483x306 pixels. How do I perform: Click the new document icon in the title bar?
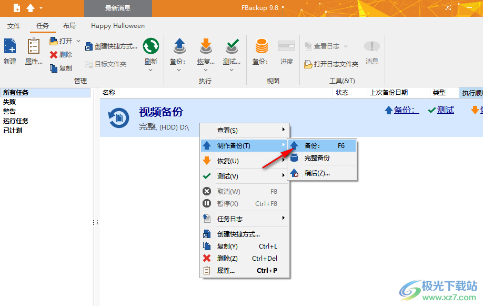click(17, 8)
